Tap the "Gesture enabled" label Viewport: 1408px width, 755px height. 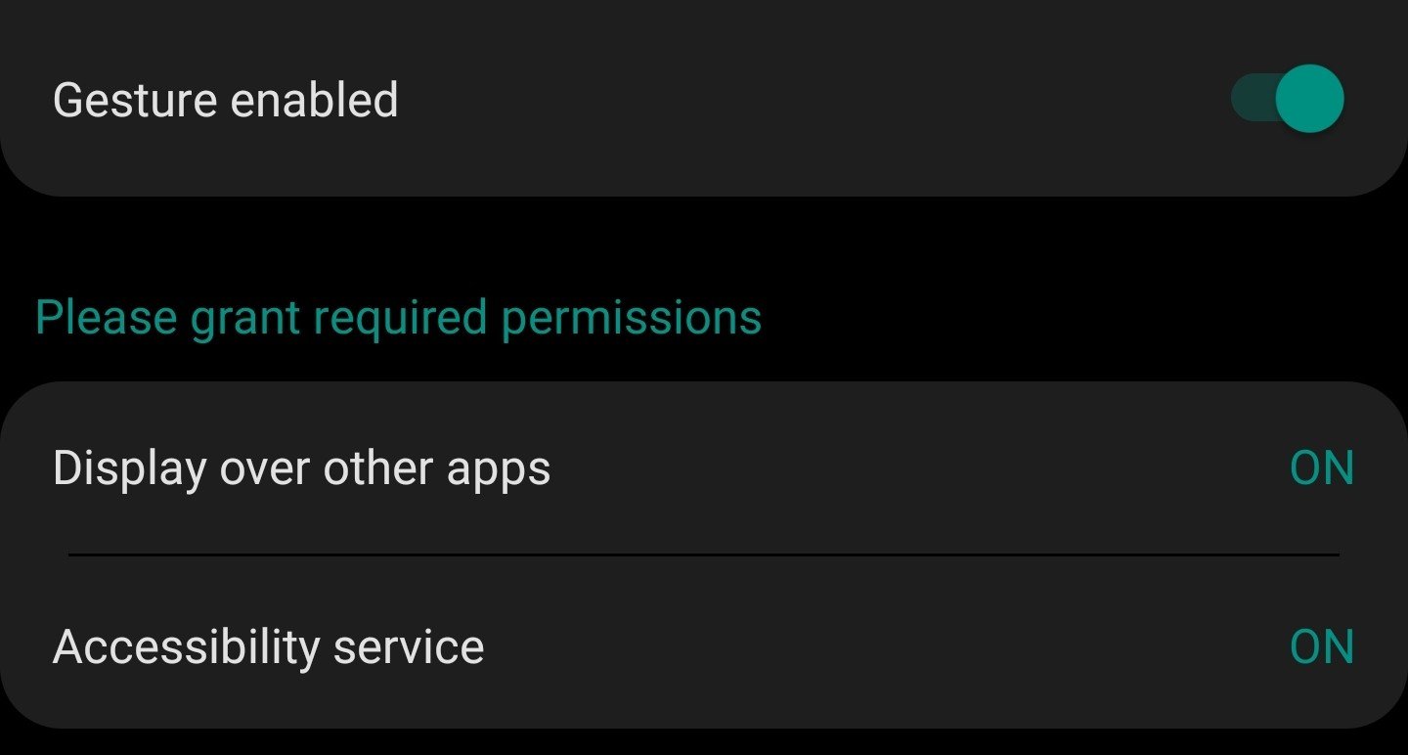pyautogui.click(x=226, y=100)
